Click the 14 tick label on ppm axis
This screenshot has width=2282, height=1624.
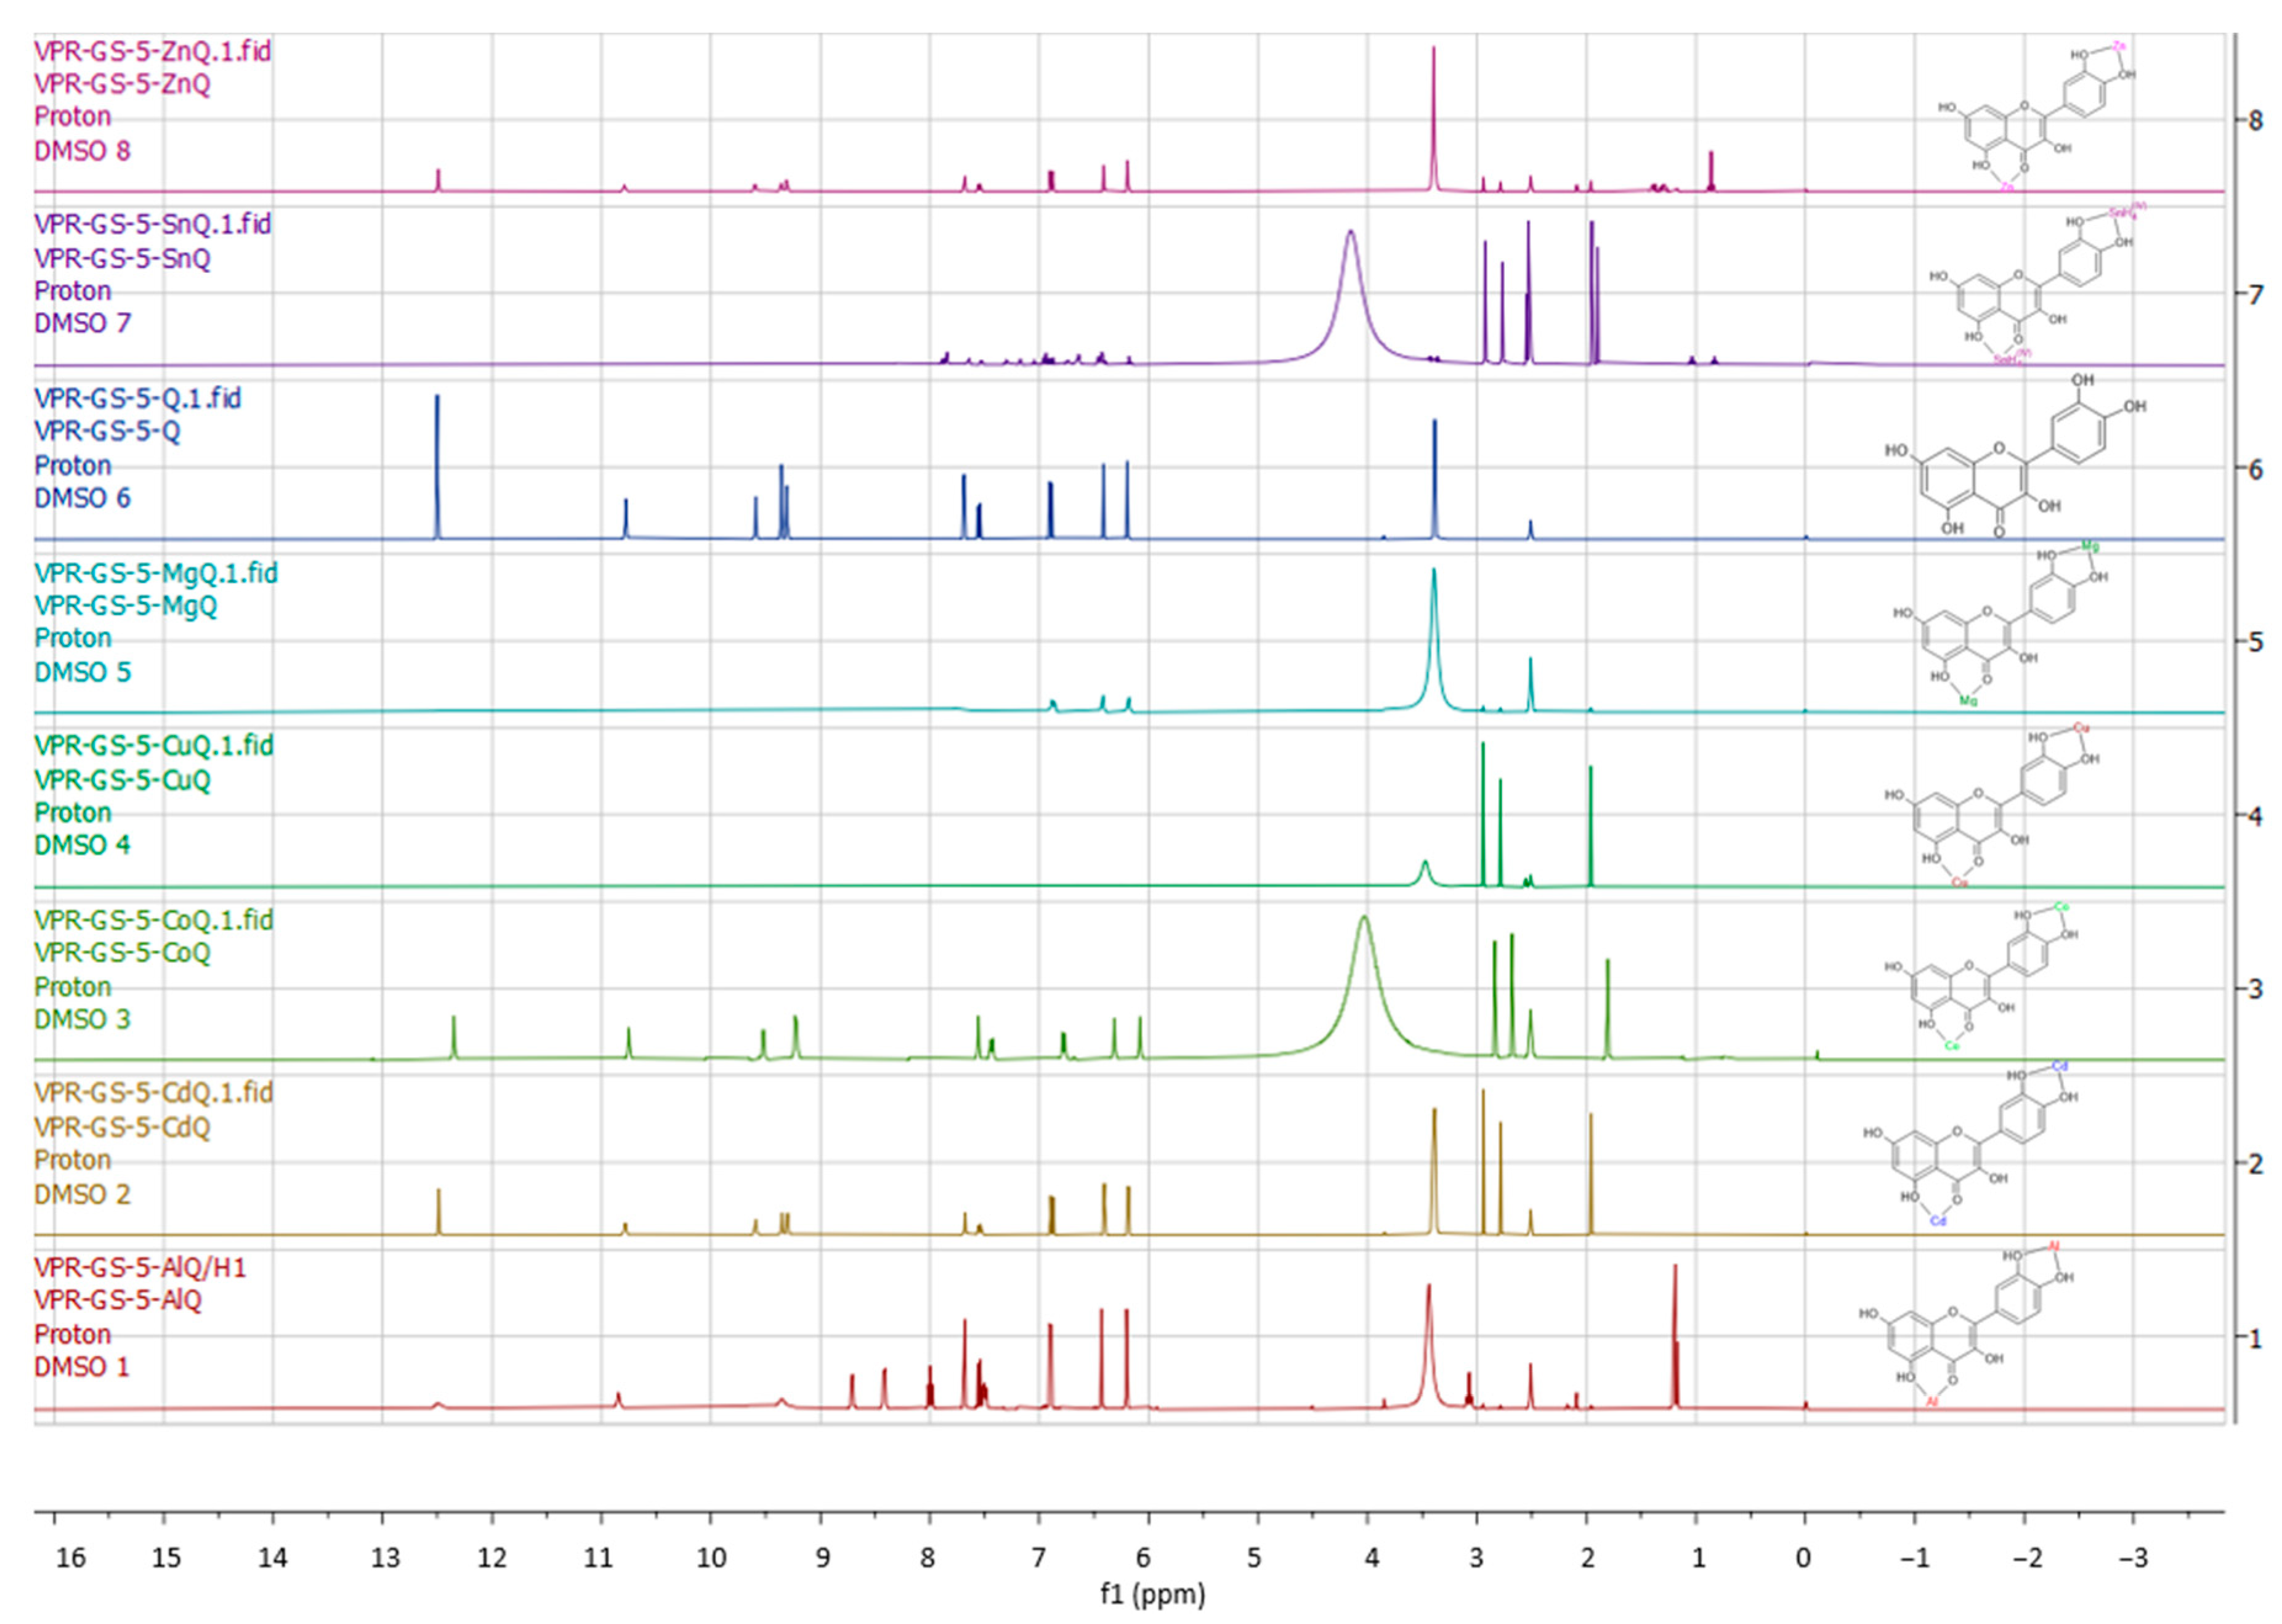(273, 1558)
